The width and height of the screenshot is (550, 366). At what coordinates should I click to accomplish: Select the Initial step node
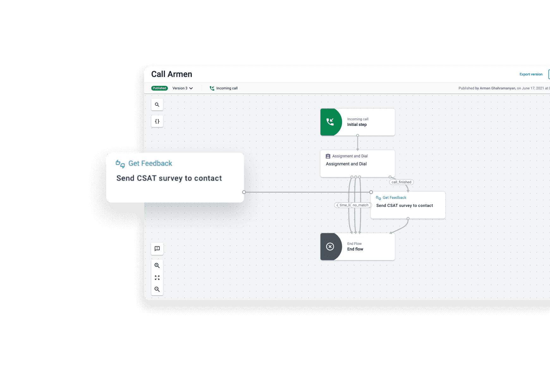pyautogui.click(x=357, y=122)
